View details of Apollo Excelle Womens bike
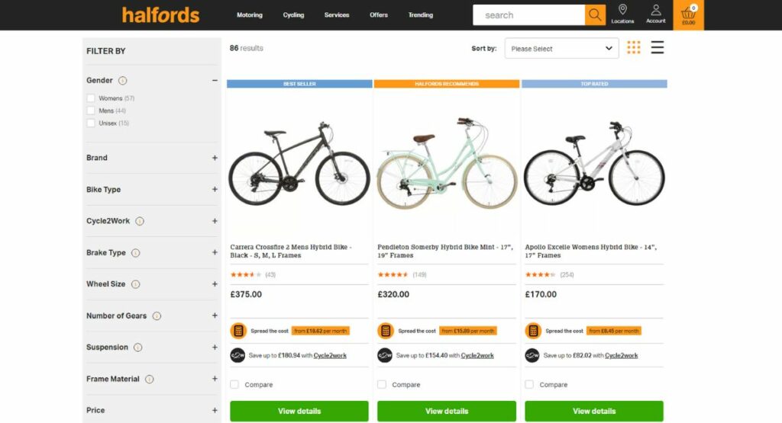Viewport: 782px width, 423px height. pos(594,411)
